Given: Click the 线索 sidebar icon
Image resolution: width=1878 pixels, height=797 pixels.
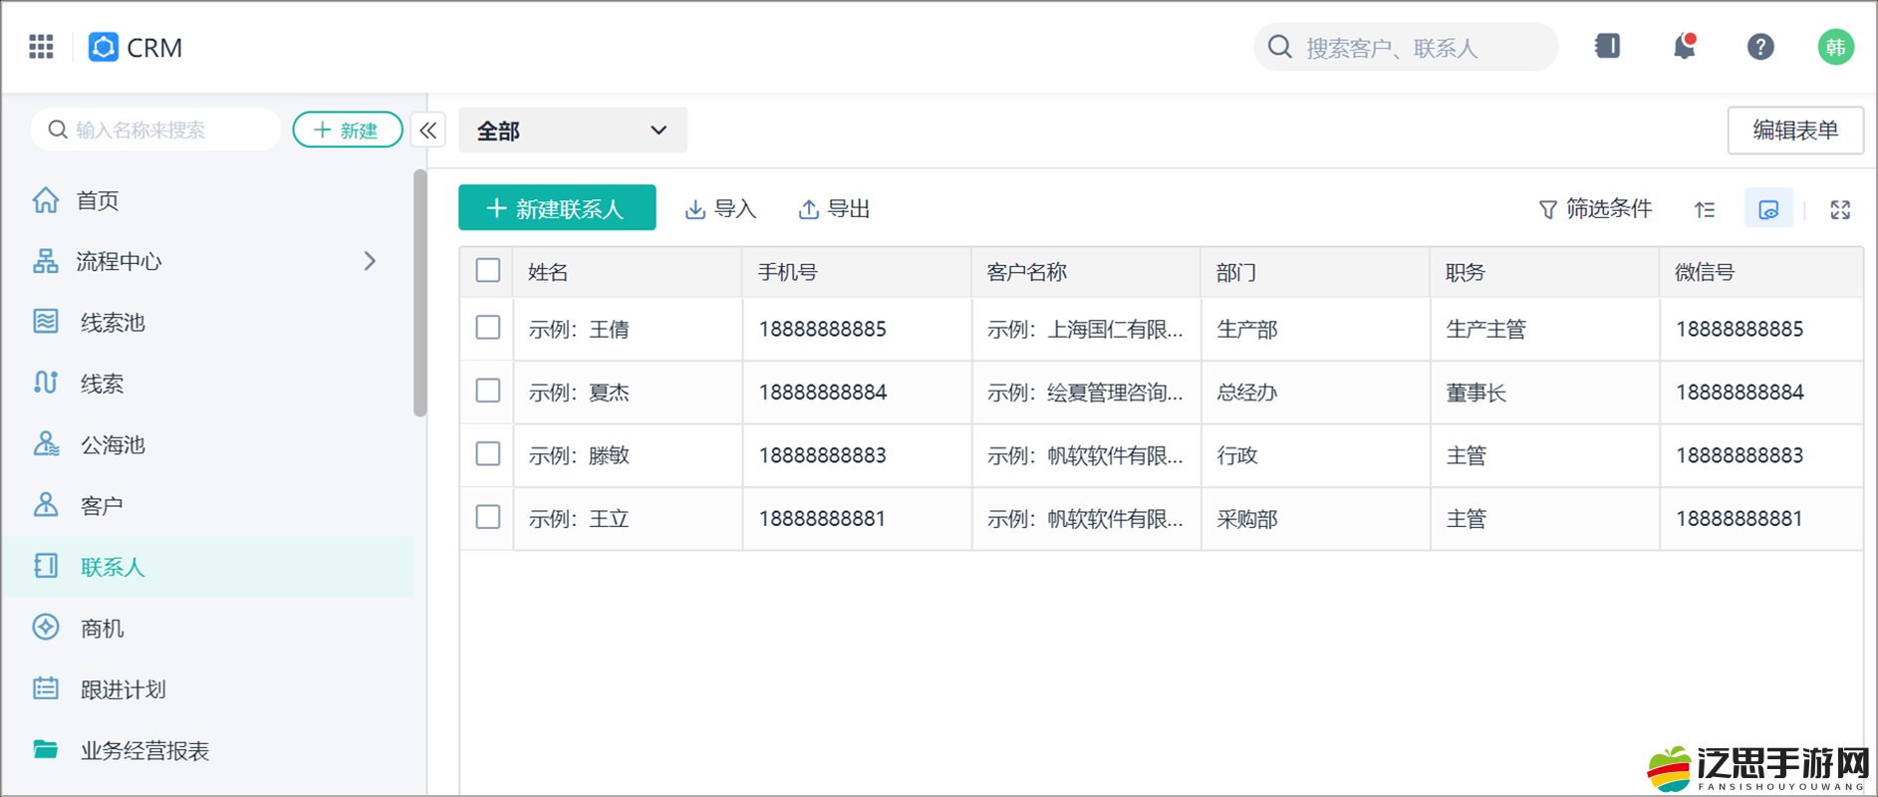Looking at the screenshot, I should pos(46,383).
